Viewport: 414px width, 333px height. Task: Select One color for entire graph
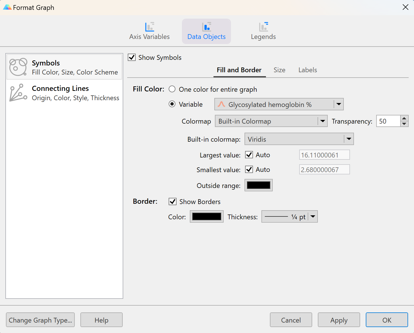(x=172, y=89)
